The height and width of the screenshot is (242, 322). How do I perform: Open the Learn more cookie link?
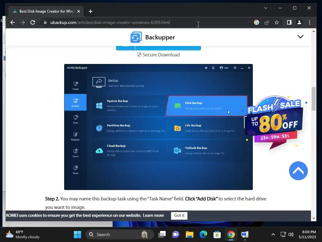pyautogui.click(x=153, y=216)
